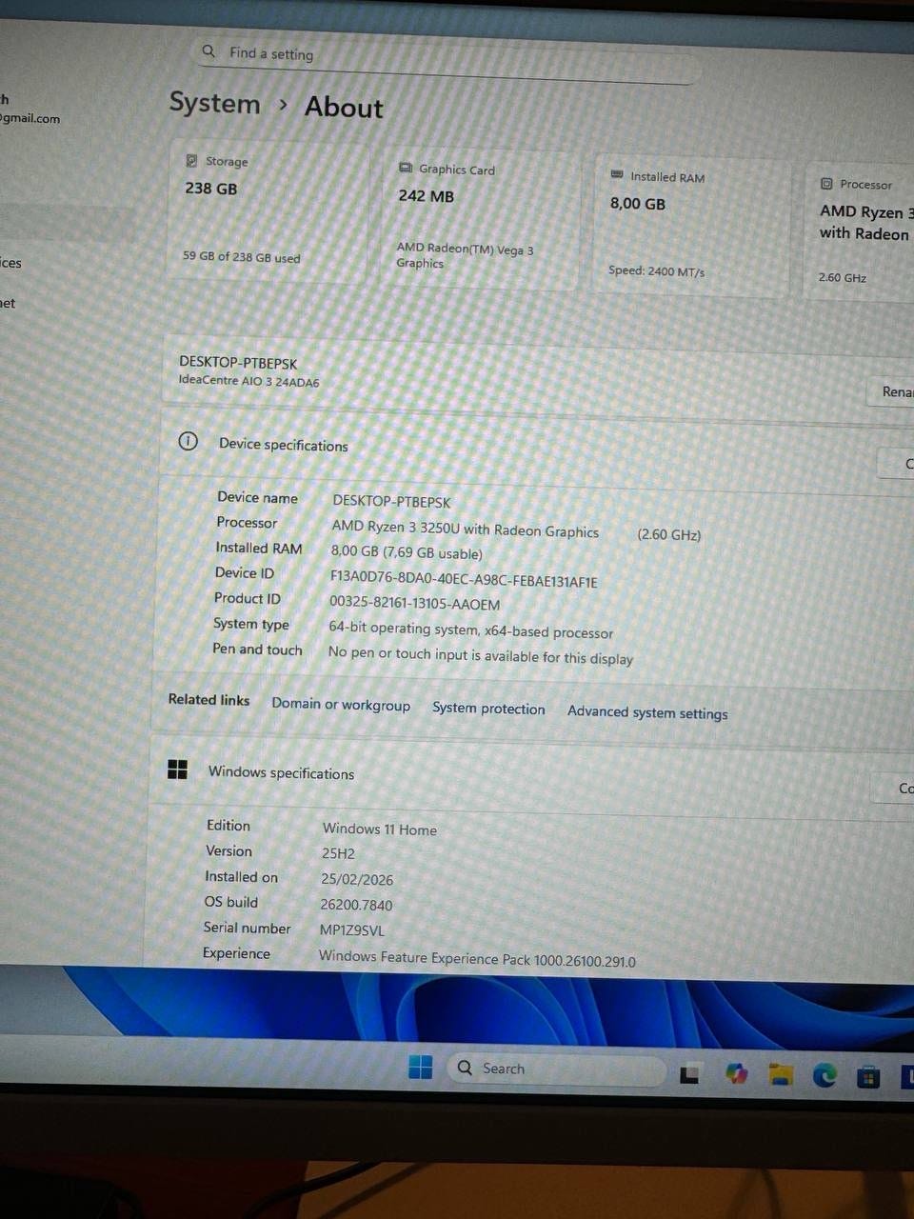Click the IdeaCentre AIO 3 24ADA6 model text
This screenshot has height=1219, width=914.
(x=248, y=381)
